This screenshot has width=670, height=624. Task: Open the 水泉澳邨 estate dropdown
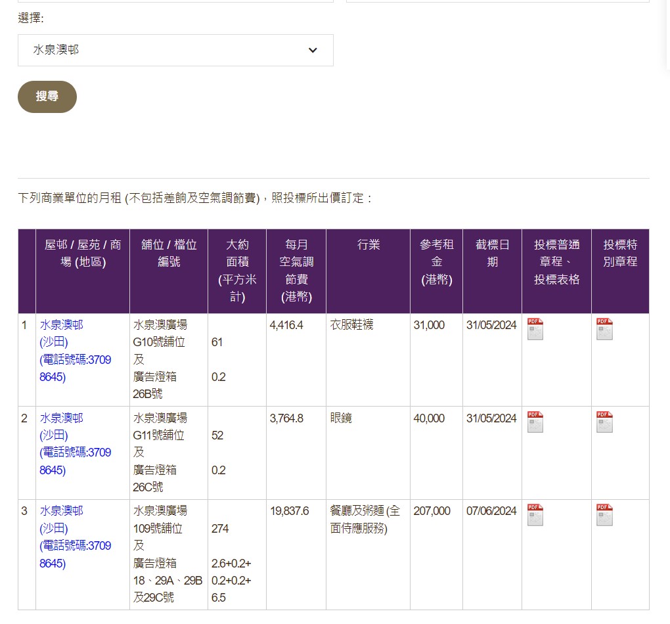pos(175,50)
